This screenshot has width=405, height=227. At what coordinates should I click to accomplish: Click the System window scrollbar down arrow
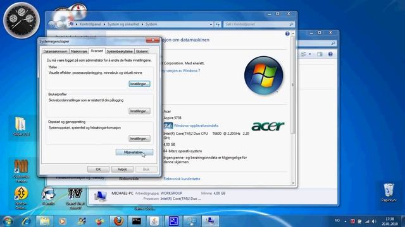point(293,183)
